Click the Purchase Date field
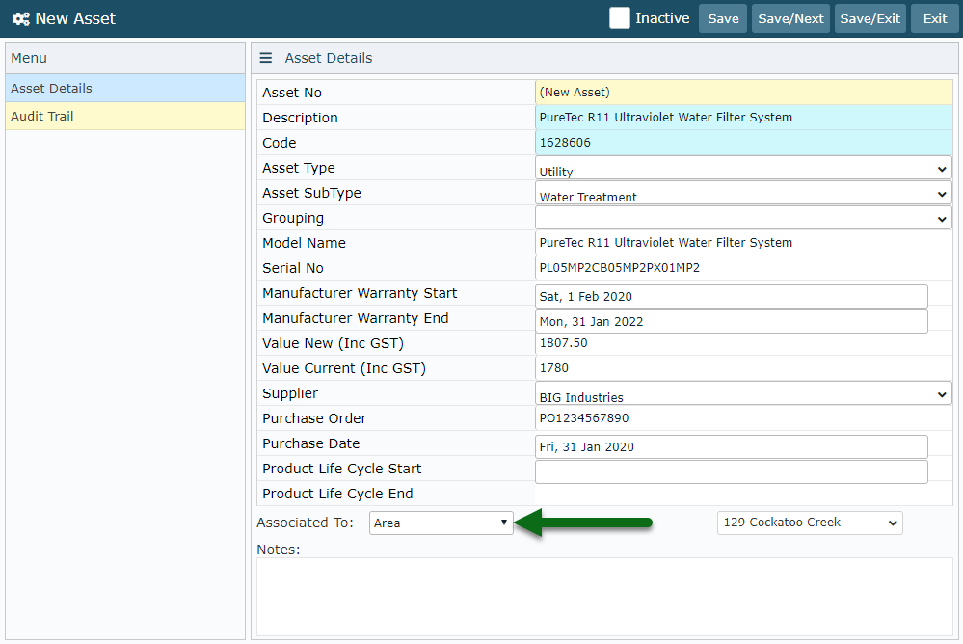The height and width of the screenshot is (644, 963). click(x=732, y=446)
